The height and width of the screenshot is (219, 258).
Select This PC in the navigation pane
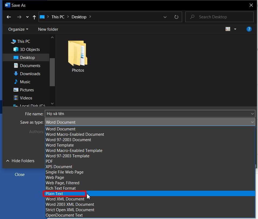pyautogui.click(x=22, y=41)
